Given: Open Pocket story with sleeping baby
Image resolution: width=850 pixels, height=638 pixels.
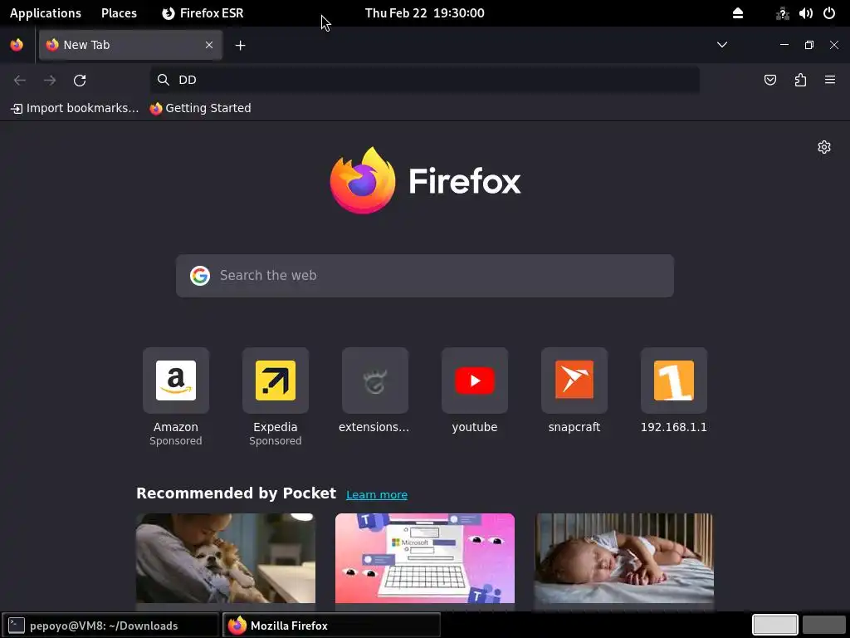Looking at the screenshot, I should point(624,558).
